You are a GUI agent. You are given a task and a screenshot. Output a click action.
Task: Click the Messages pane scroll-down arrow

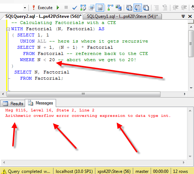(190, 156)
